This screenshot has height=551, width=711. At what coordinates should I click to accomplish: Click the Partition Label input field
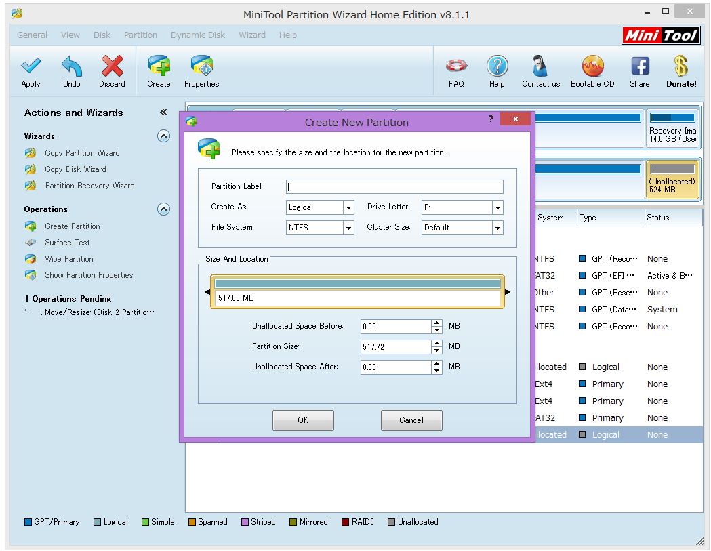tap(394, 186)
